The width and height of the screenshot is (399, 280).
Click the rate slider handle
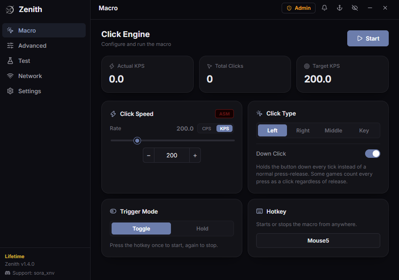pos(137,140)
